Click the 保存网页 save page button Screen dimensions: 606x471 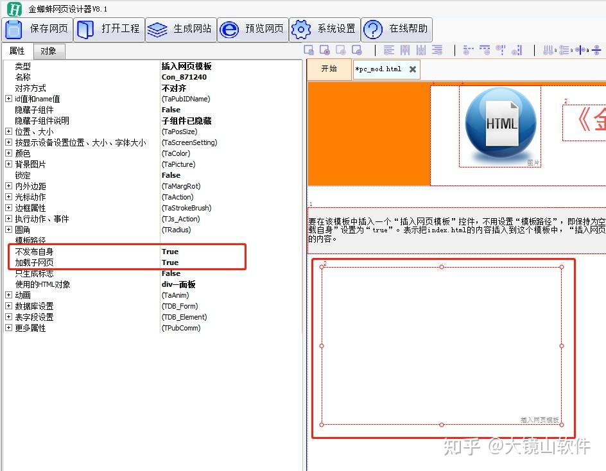(37, 30)
